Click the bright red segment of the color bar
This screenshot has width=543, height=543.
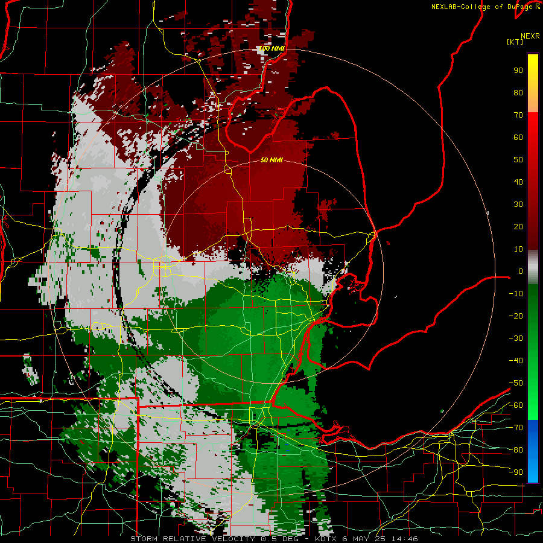533,139
